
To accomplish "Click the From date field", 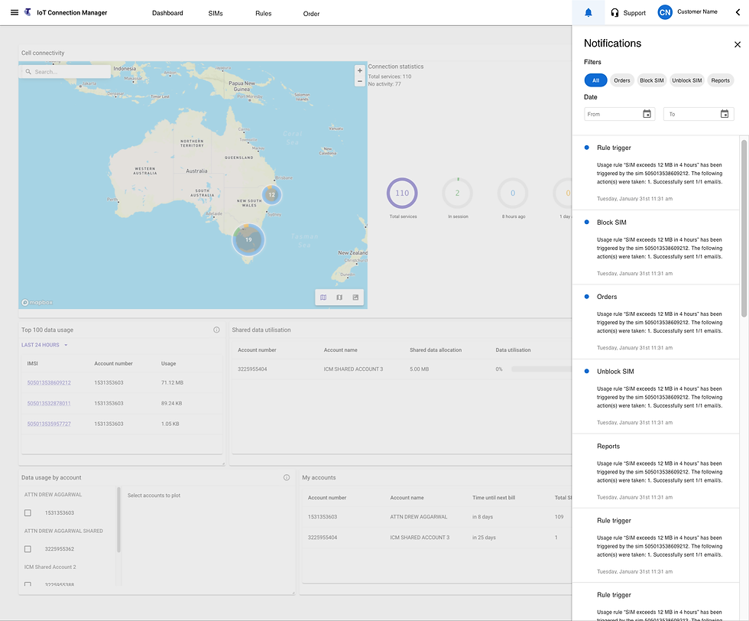I will (x=620, y=114).
